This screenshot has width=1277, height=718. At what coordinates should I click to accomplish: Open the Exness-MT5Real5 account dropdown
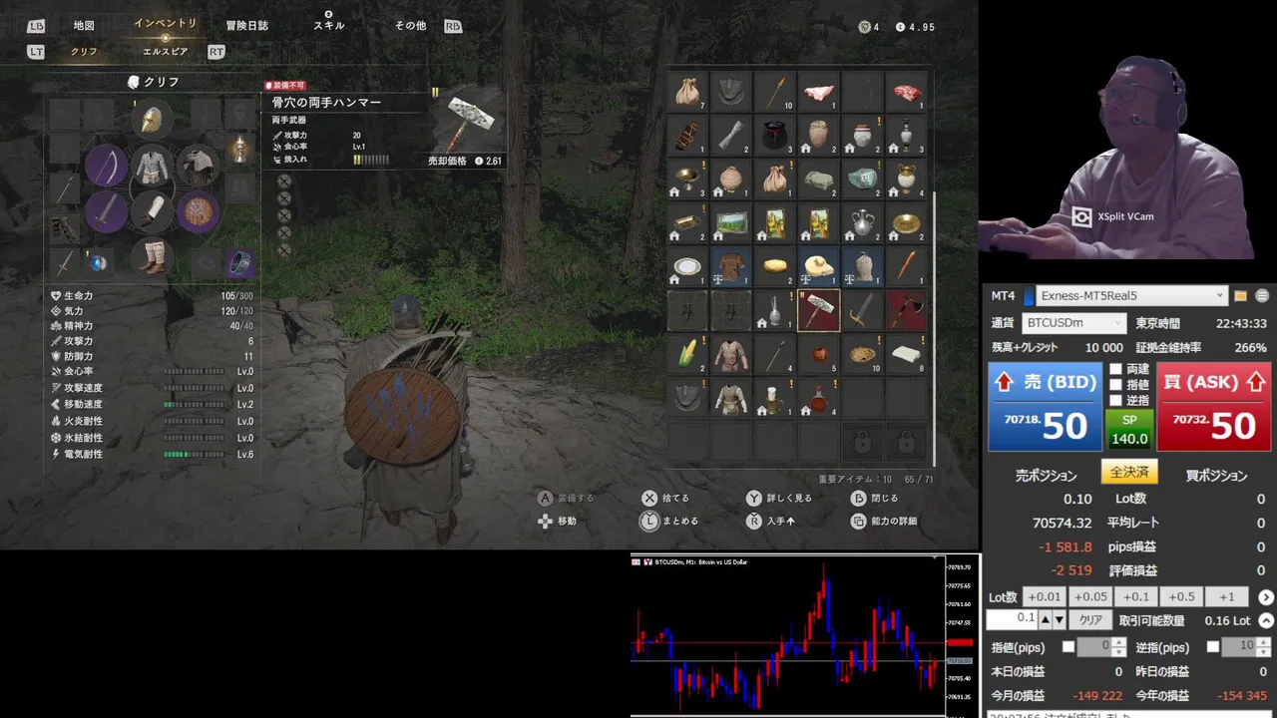coord(1131,296)
